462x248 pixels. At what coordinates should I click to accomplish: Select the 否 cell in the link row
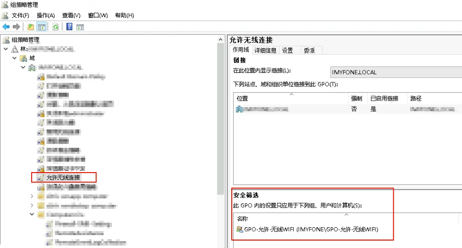pos(354,109)
